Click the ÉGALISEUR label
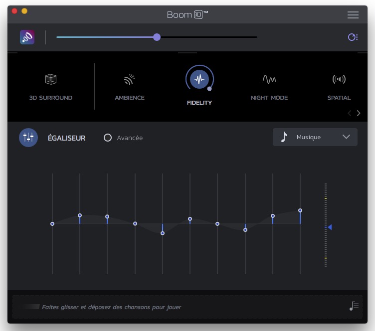375x331 pixels. [x=66, y=138]
